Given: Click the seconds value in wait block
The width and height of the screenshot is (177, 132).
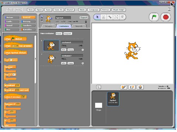Looking at the screenshot, I should point(11,60).
